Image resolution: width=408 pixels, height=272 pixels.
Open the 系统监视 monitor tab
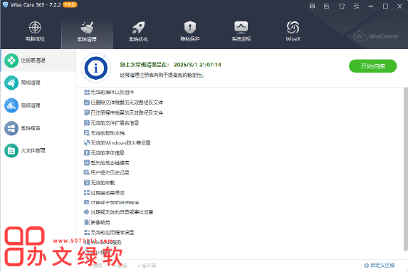pos(241,31)
